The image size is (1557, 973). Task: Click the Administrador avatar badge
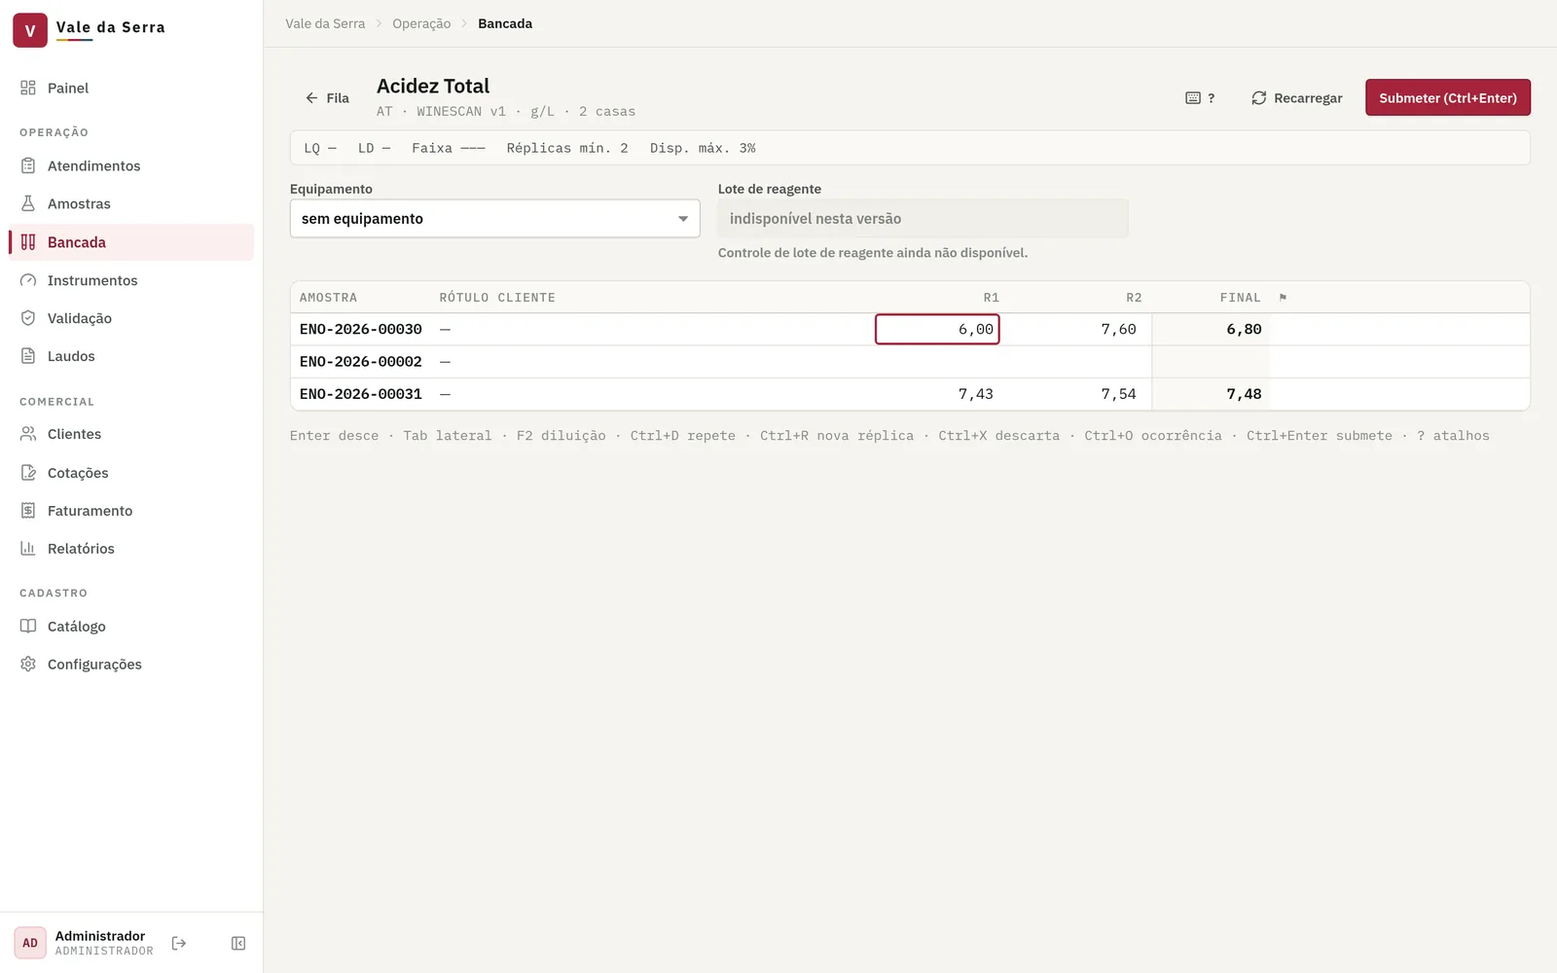pyautogui.click(x=30, y=943)
